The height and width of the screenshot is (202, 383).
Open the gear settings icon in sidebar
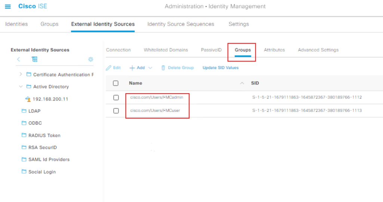[x=90, y=59]
